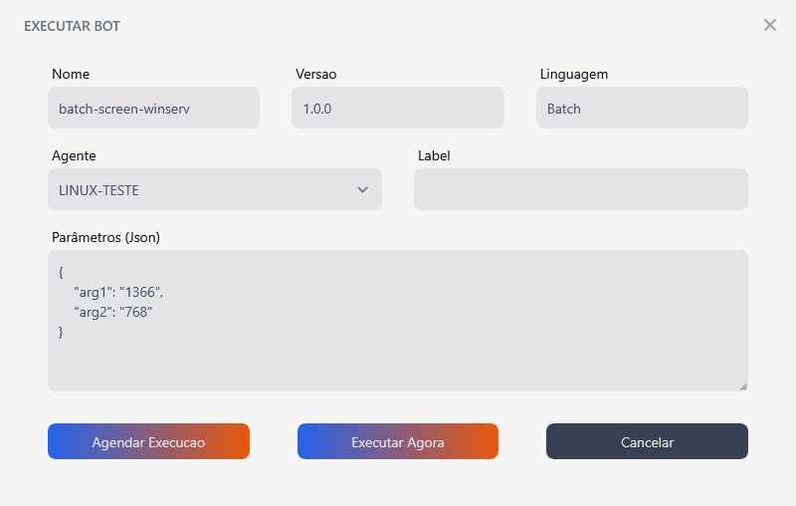Click the Parâmetros (Json) label

pos(105,237)
